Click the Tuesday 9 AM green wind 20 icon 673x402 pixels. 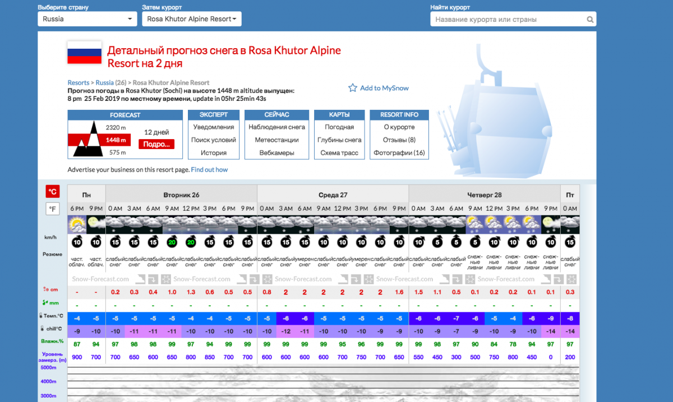172,242
